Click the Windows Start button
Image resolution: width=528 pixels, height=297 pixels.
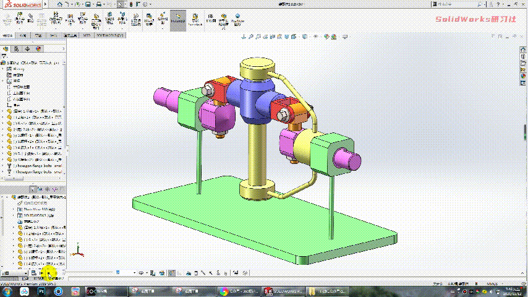coord(7,291)
